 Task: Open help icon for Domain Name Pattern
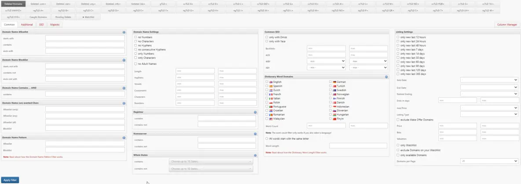point(124,137)
